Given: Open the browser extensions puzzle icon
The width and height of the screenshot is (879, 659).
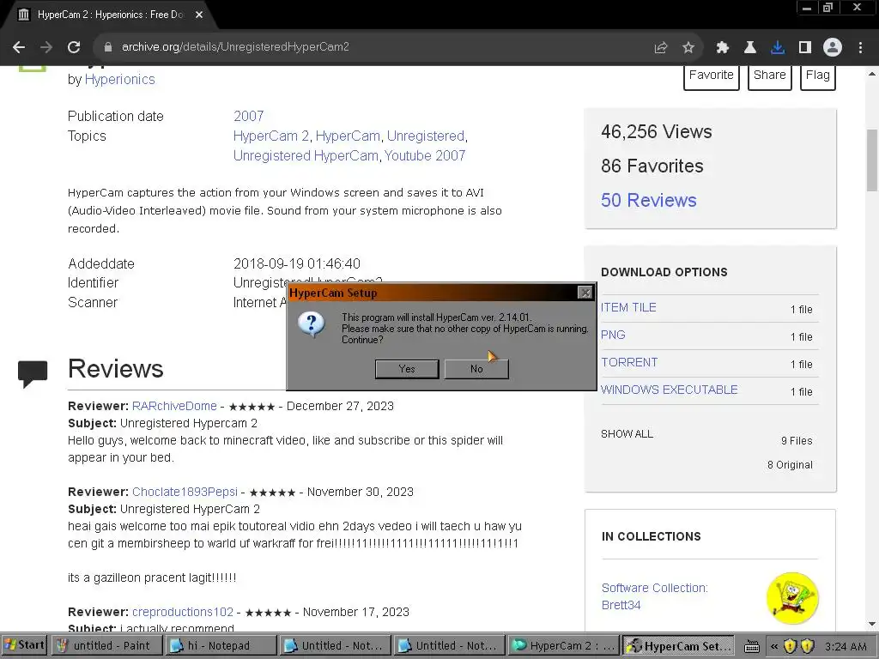Looking at the screenshot, I should click(x=722, y=48).
